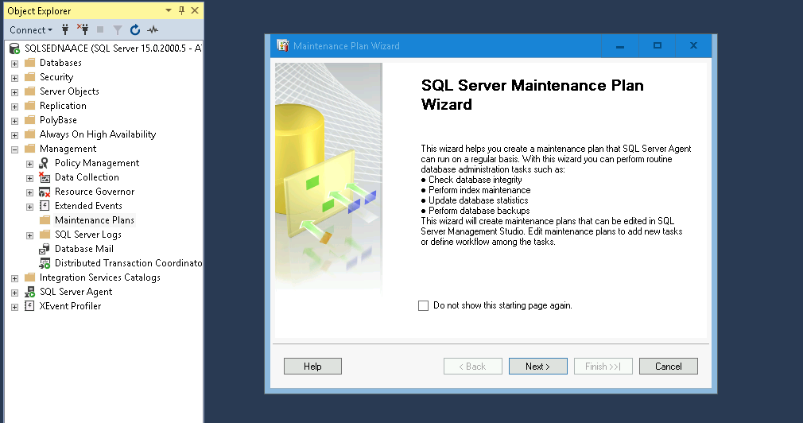
Task: Click the Disconnect icon in Object Explorer toolbar
Action: point(83,29)
